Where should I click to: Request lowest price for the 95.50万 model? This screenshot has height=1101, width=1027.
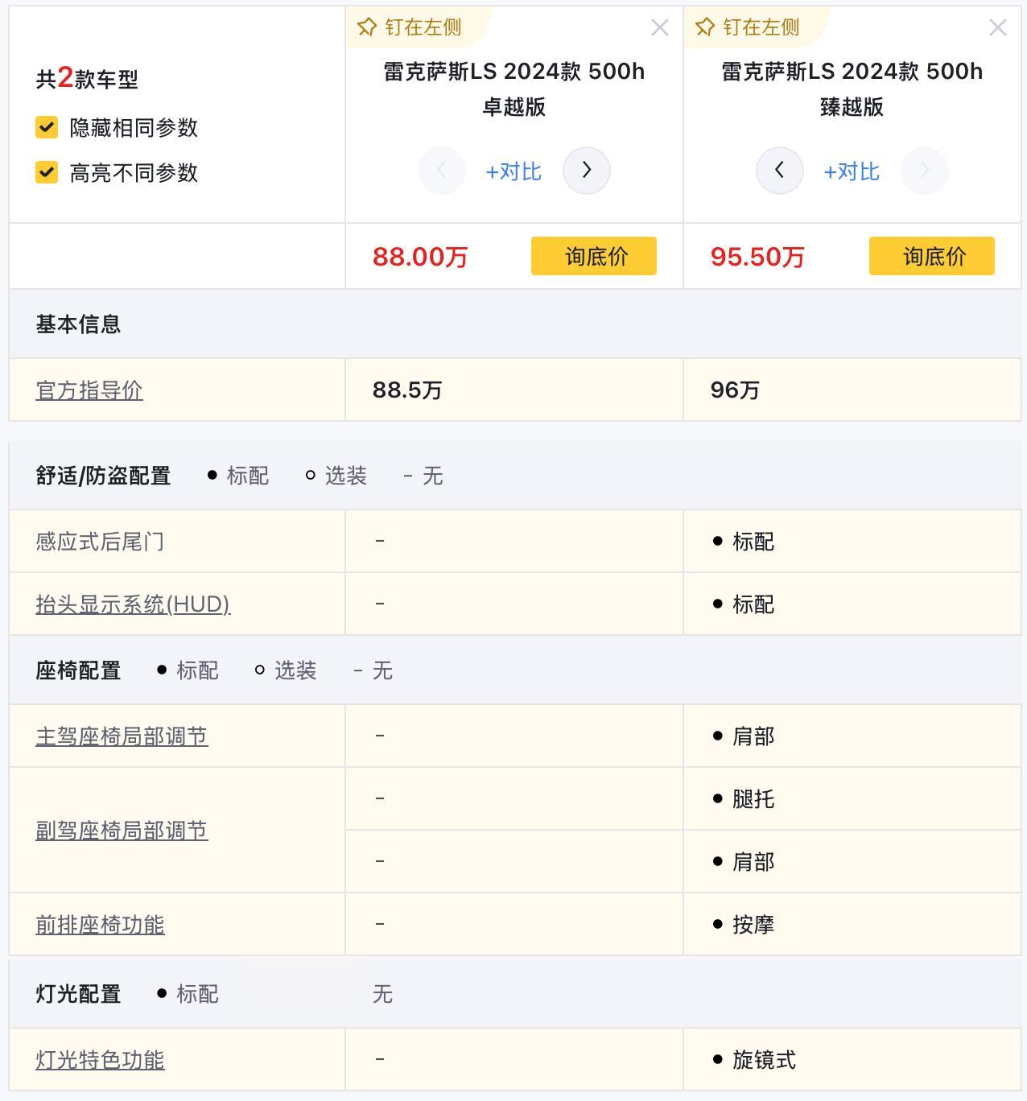point(932,256)
